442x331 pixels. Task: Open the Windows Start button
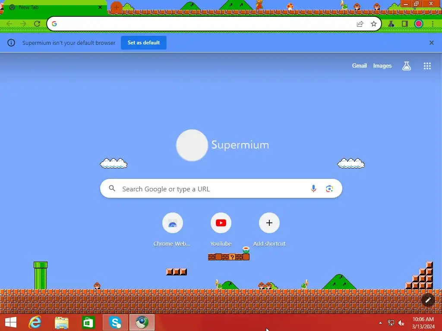coord(11,322)
